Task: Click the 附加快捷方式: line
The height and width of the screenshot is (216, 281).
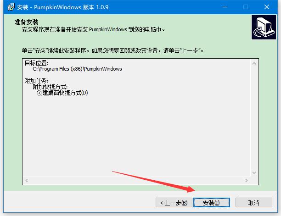Action: pyautogui.click(x=50, y=87)
